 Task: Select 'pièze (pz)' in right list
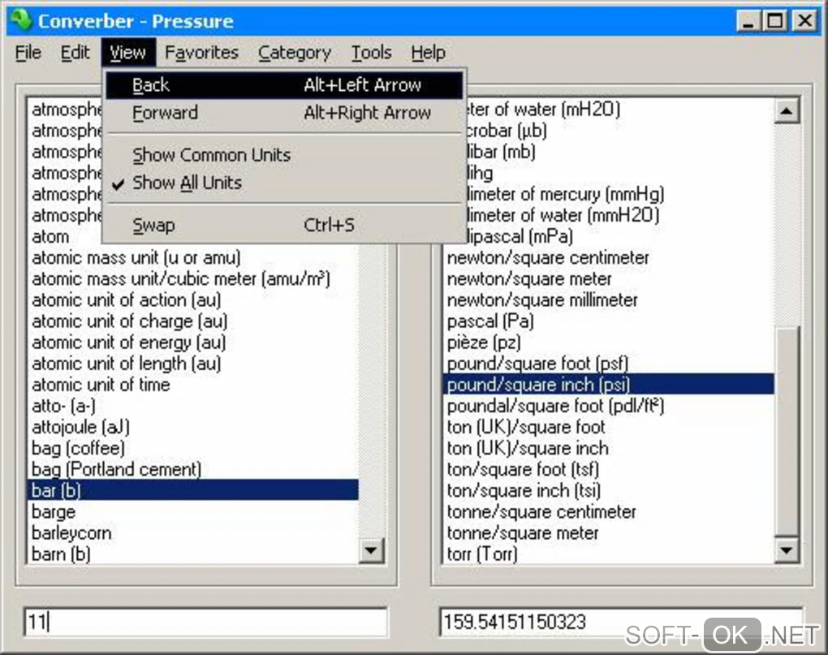[x=609, y=343]
